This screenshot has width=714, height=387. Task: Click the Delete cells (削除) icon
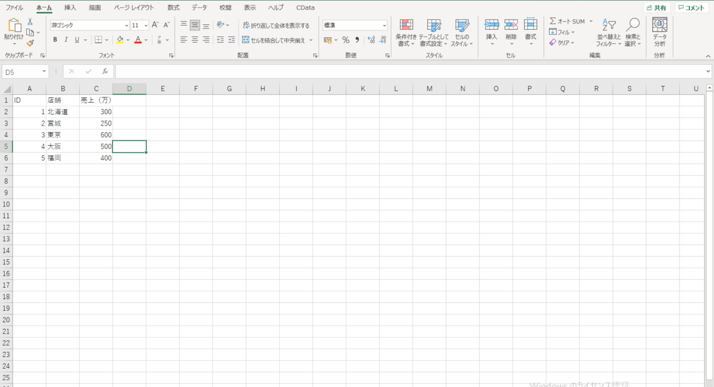(x=511, y=25)
